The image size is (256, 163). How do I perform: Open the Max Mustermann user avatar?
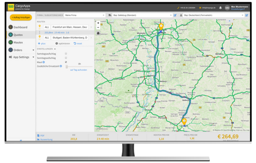coord(227,8)
